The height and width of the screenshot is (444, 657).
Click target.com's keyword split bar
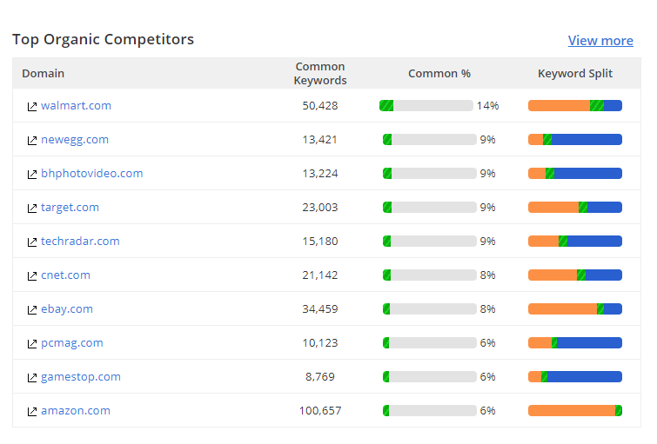(575, 207)
